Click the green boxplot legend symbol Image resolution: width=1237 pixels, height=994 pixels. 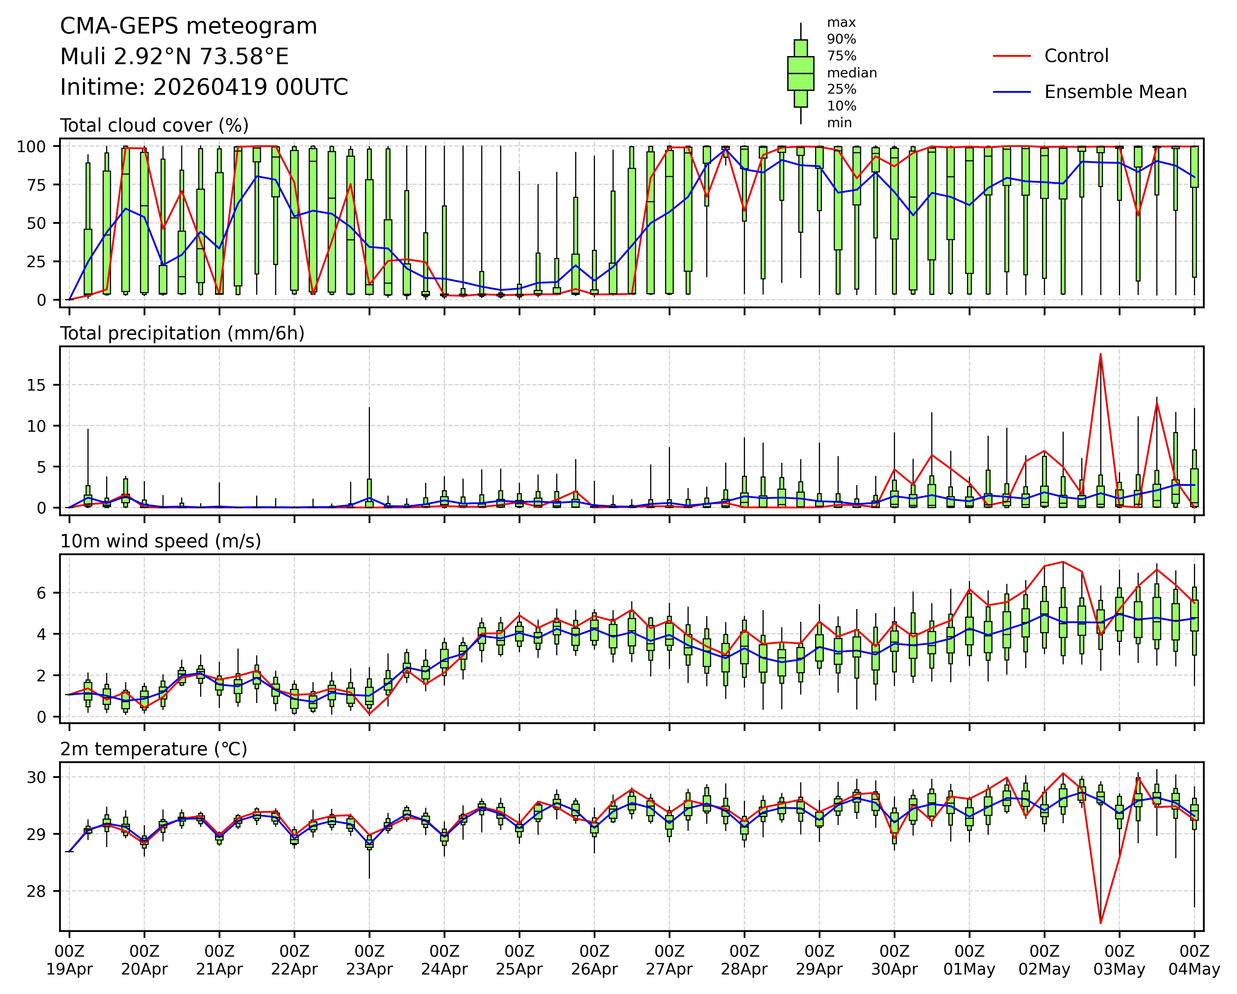tap(800, 73)
